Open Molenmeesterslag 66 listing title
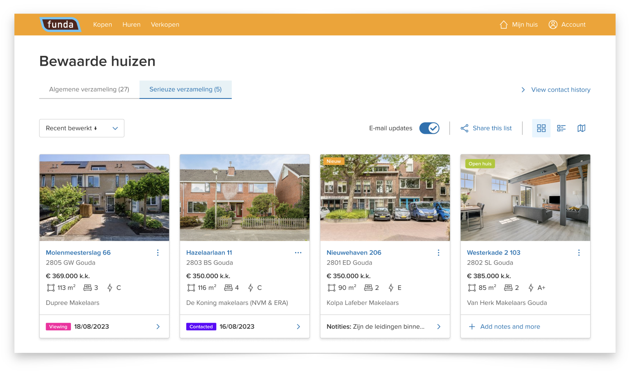 pos(78,253)
